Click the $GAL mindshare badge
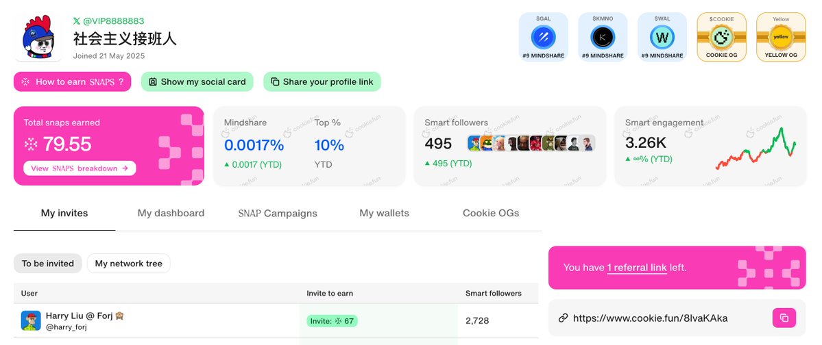822x345 pixels. pyautogui.click(x=543, y=37)
